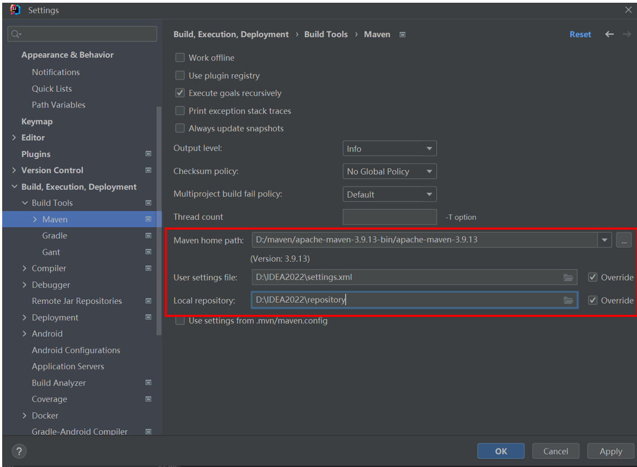Open the Output level dropdown showing Info
The image size is (637, 467).
pyautogui.click(x=390, y=148)
